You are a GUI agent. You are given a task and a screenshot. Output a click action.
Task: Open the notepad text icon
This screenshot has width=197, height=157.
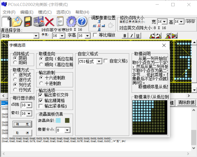coord(60,21)
